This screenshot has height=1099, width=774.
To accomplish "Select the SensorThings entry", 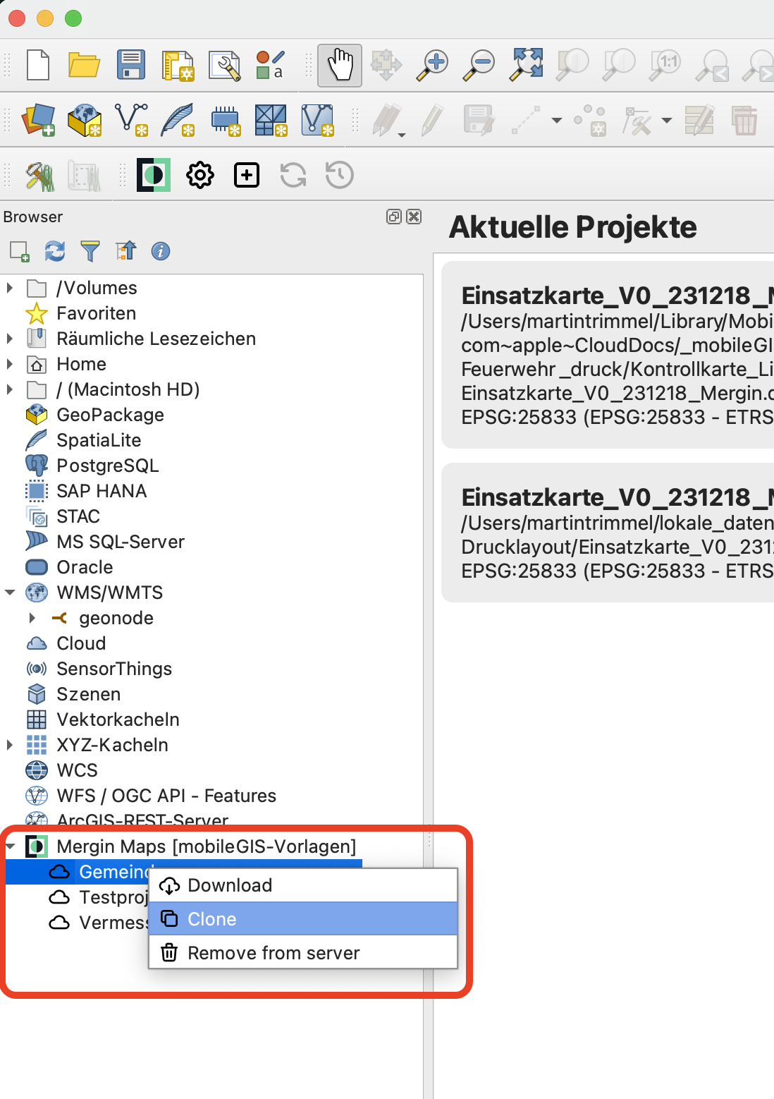I will coord(114,669).
